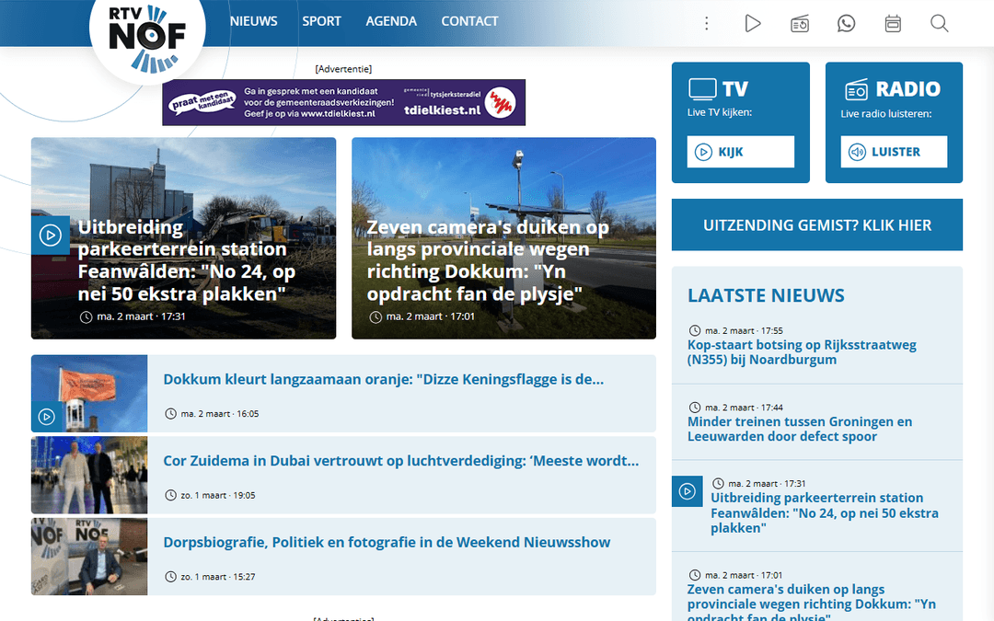This screenshot has height=621, width=994.
Task: Click the LUISTER live radio button
Action: [894, 152]
